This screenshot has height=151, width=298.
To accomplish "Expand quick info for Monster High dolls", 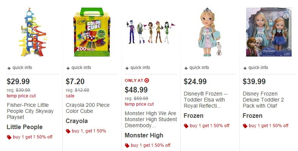I will pyautogui.click(x=138, y=68).
